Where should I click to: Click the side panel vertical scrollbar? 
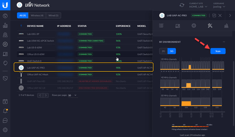pos(233,93)
